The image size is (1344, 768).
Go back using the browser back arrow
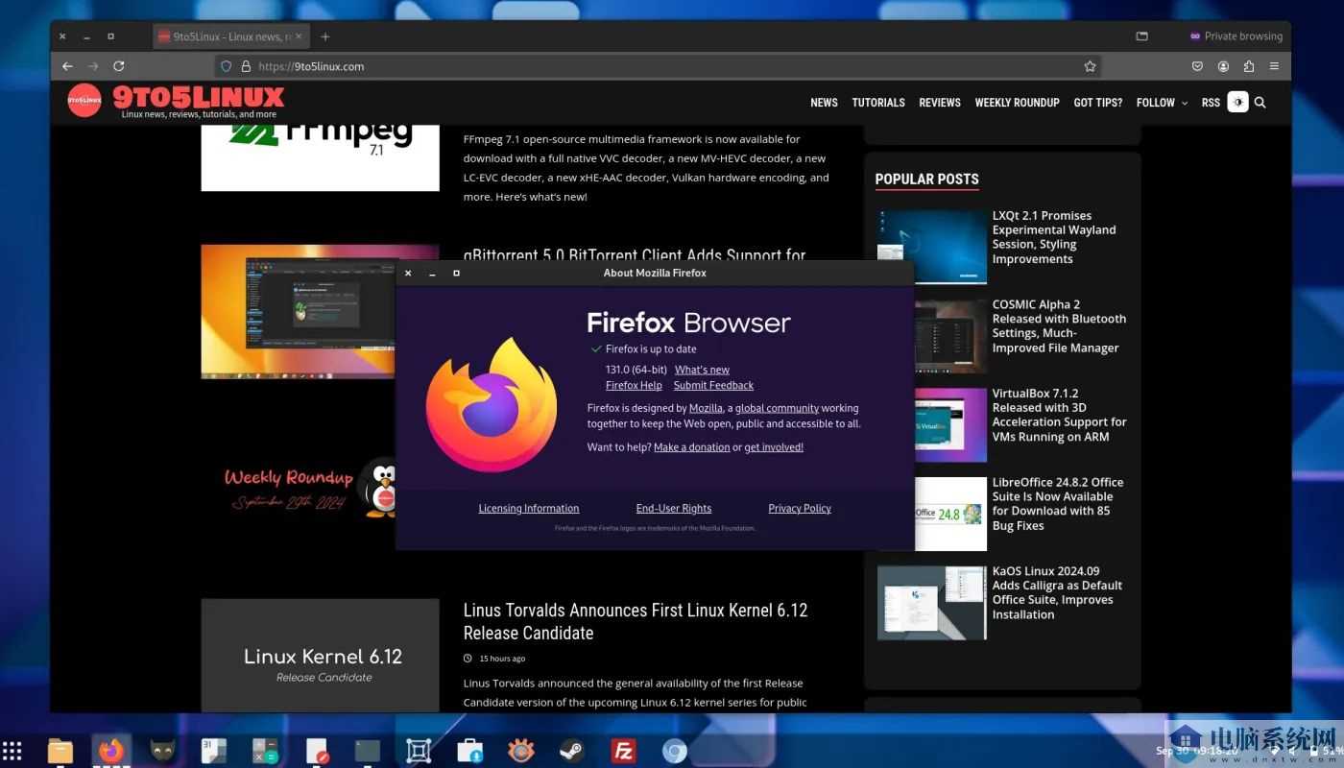click(67, 66)
